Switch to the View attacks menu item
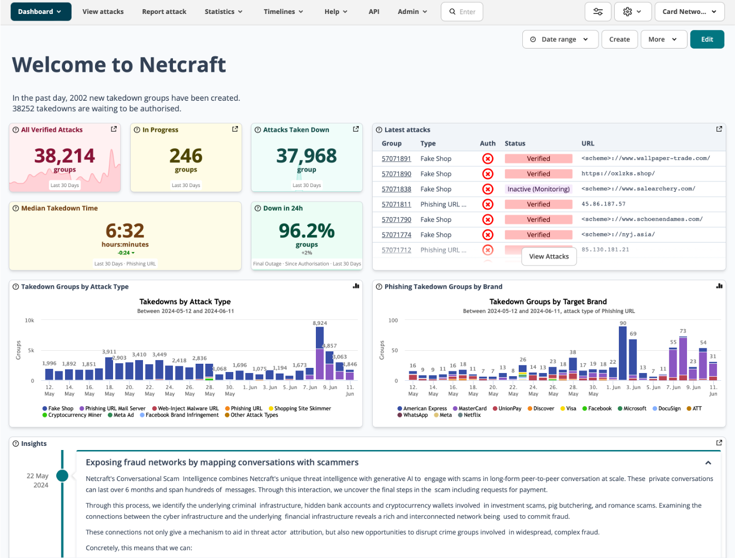The image size is (735, 558). coord(103,11)
